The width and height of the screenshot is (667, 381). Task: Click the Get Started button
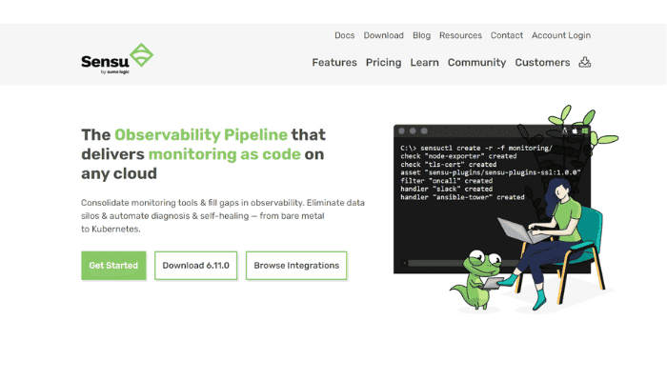pyautogui.click(x=113, y=266)
